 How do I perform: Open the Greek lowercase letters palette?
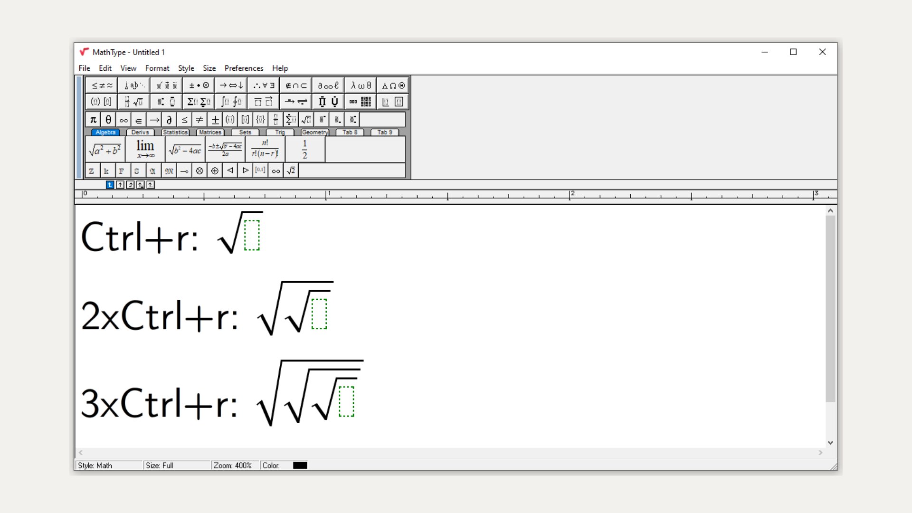361,85
